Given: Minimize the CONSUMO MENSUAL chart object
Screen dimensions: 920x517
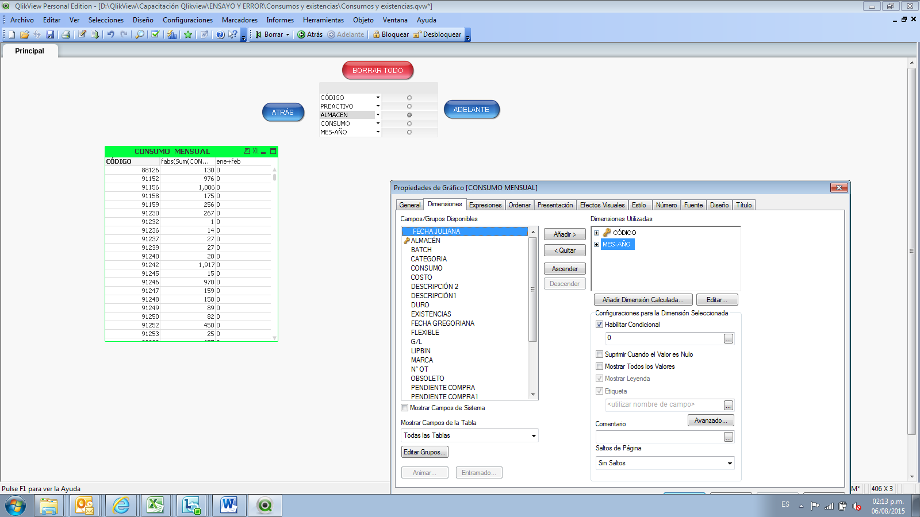Looking at the screenshot, I should [x=263, y=151].
